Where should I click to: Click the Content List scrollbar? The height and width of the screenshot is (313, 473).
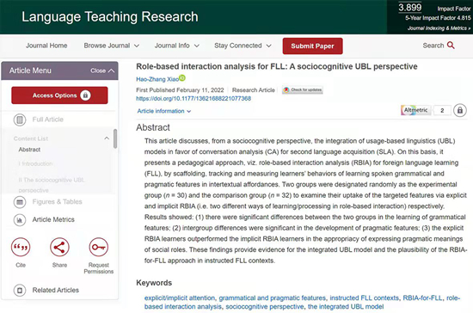coord(115,138)
